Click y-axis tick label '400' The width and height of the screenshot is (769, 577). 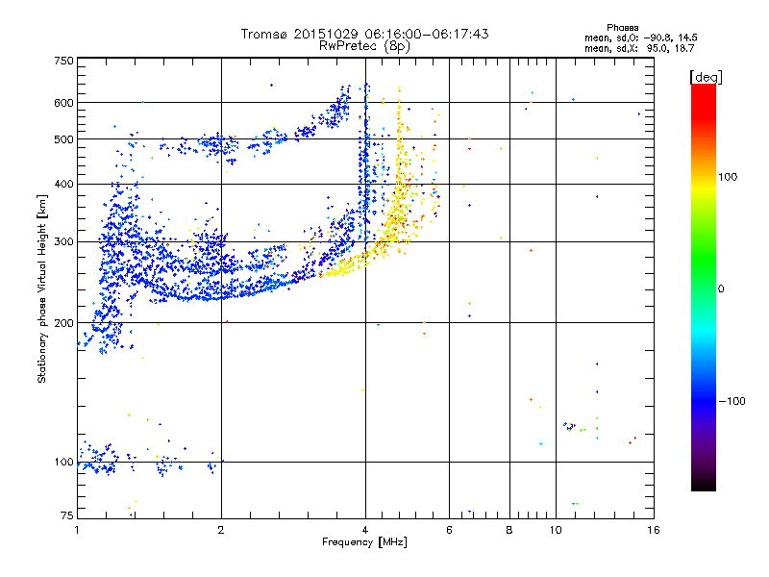[x=64, y=185]
